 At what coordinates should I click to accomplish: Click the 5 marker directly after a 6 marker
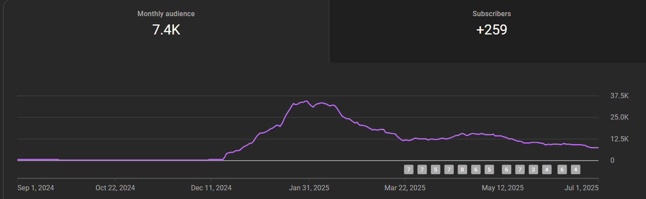point(489,170)
